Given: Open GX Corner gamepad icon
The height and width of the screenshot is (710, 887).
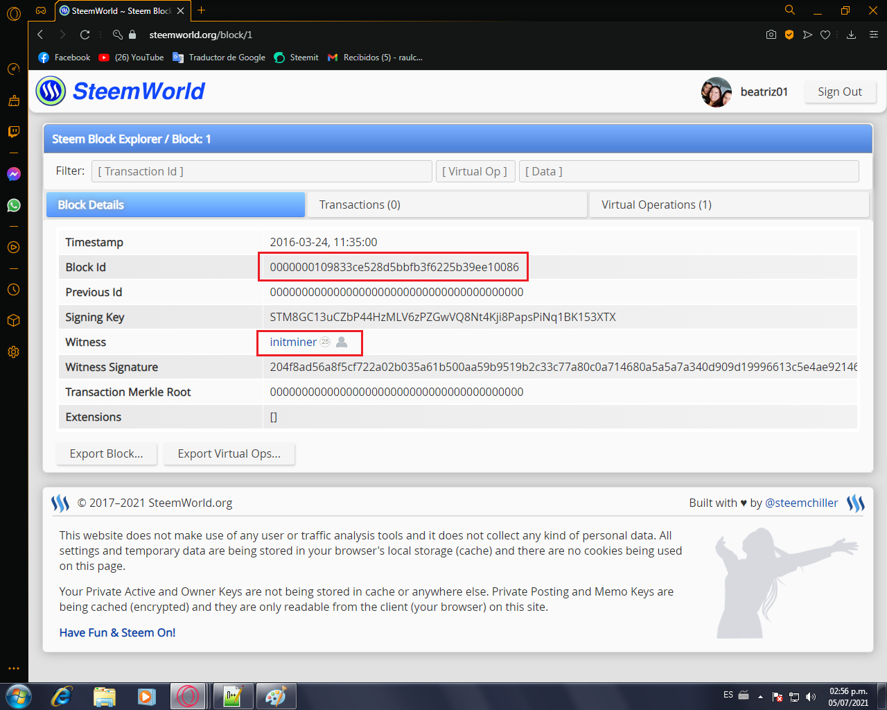Looking at the screenshot, I should click(41, 10).
